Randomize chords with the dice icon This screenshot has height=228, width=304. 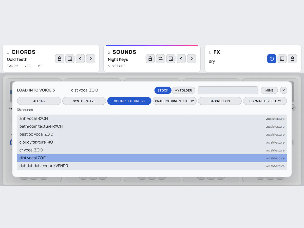pos(70,59)
